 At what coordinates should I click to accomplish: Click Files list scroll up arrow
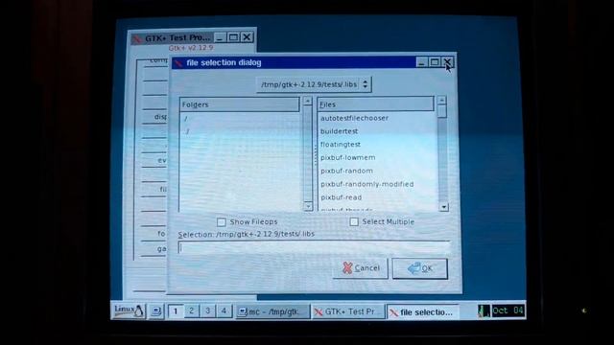(x=441, y=100)
